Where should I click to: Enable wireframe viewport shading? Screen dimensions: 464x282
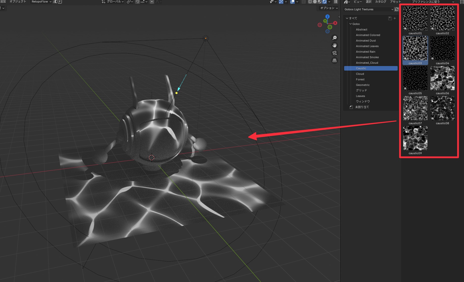[x=310, y=2]
